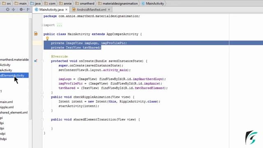Click 'txvShared' in the TextView field declaration

click(92, 48)
